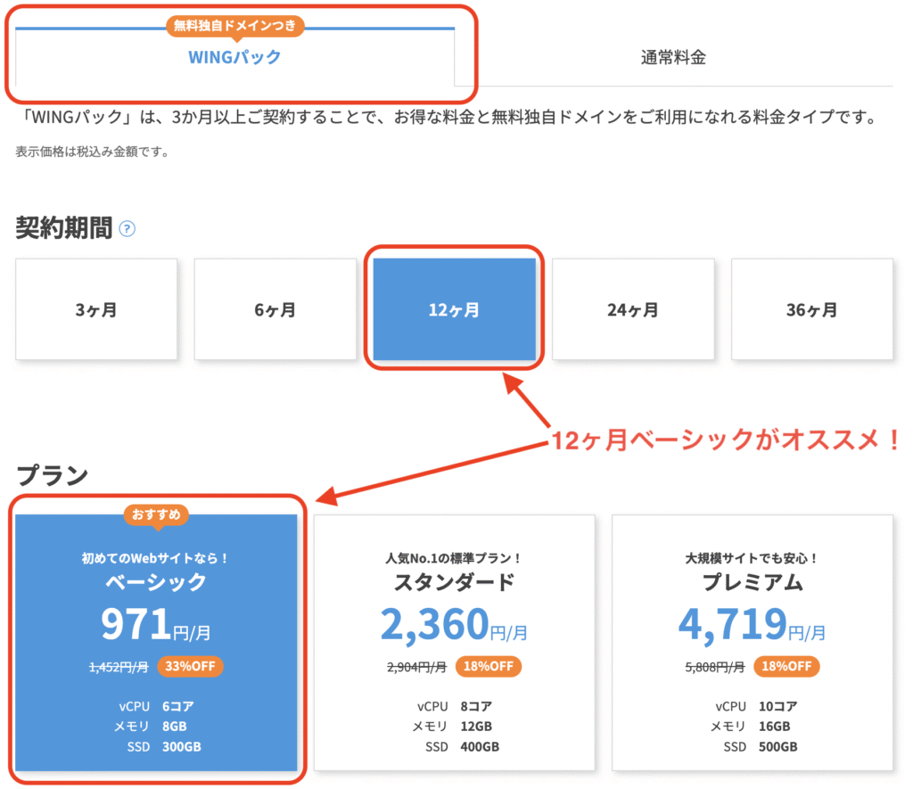This screenshot has height=789, width=913.
Task: Click the 10コア vCPU value
Action: 777,706
